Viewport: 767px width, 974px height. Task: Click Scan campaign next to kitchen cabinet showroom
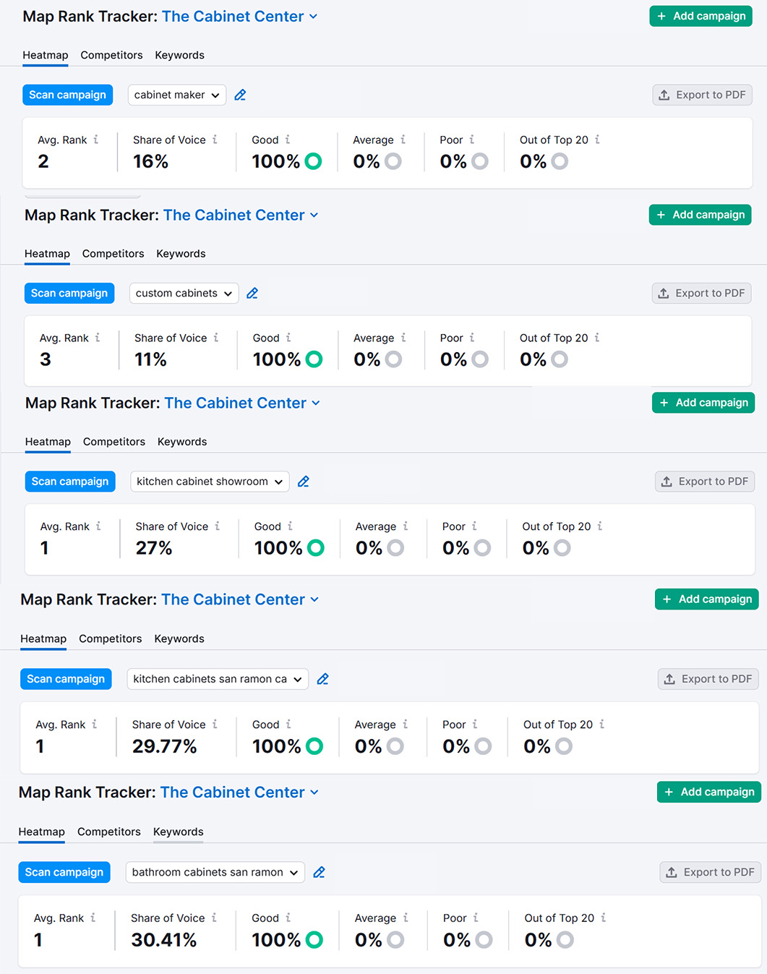tap(70, 482)
